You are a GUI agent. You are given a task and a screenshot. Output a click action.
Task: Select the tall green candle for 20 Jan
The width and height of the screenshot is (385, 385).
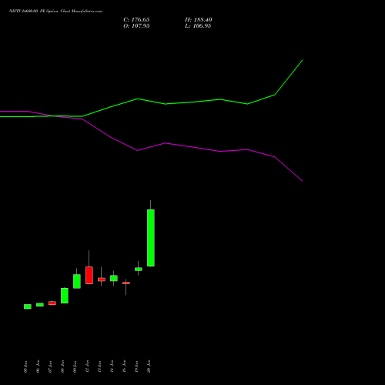point(151,238)
